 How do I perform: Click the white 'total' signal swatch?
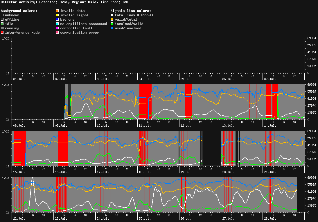point(112,15)
